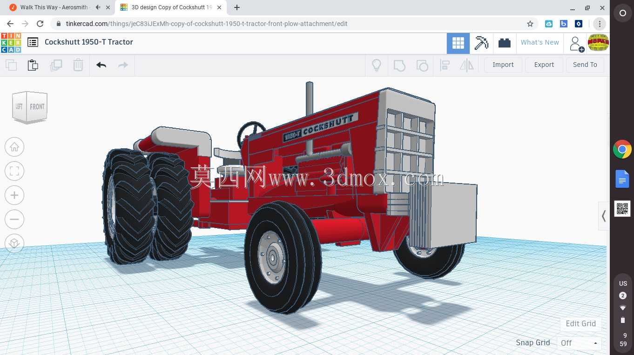Open the designs list menu icon
The height and width of the screenshot is (355, 634).
point(33,42)
